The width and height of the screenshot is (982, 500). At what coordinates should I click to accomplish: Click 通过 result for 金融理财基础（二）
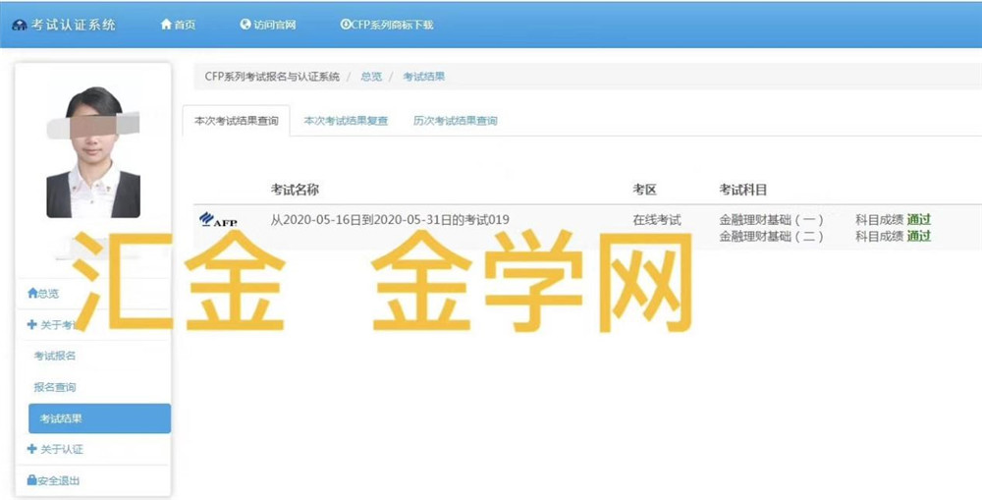point(918,236)
